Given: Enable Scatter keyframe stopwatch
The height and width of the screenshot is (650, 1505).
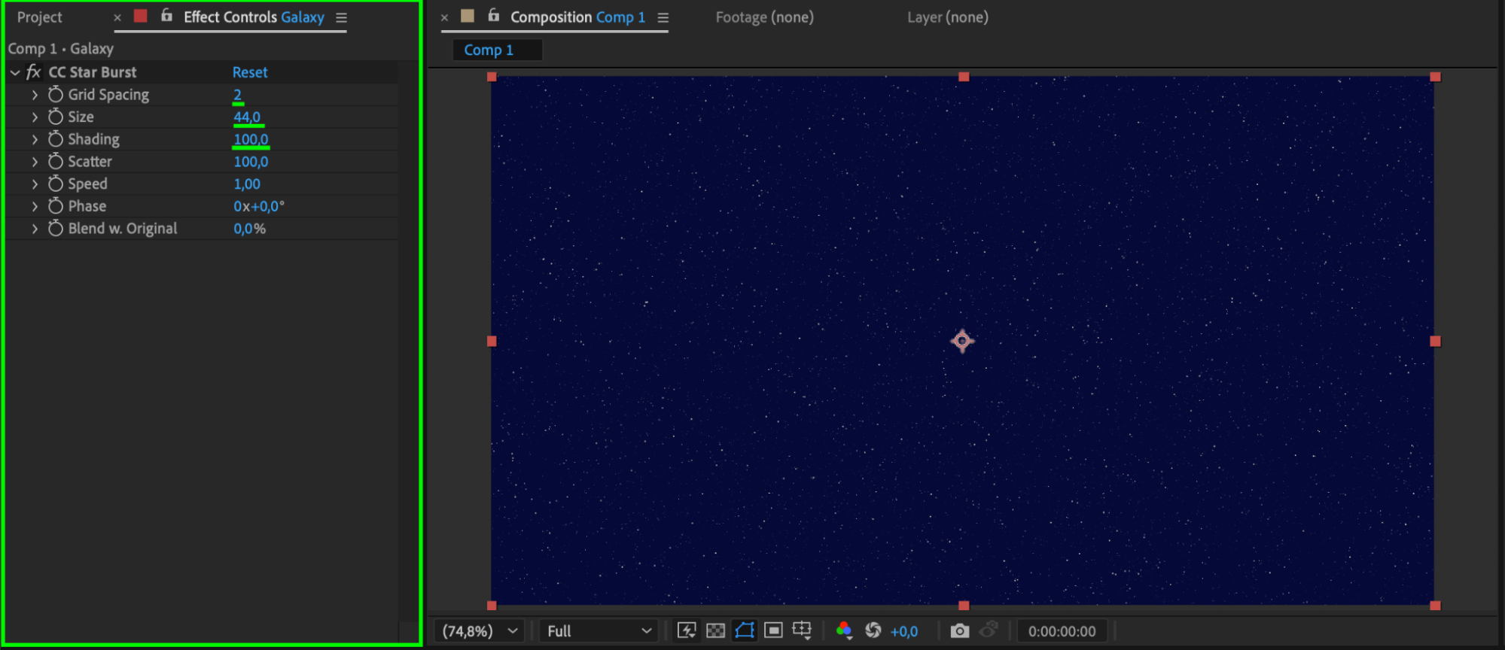Looking at the screenshot, I should 56,162.
